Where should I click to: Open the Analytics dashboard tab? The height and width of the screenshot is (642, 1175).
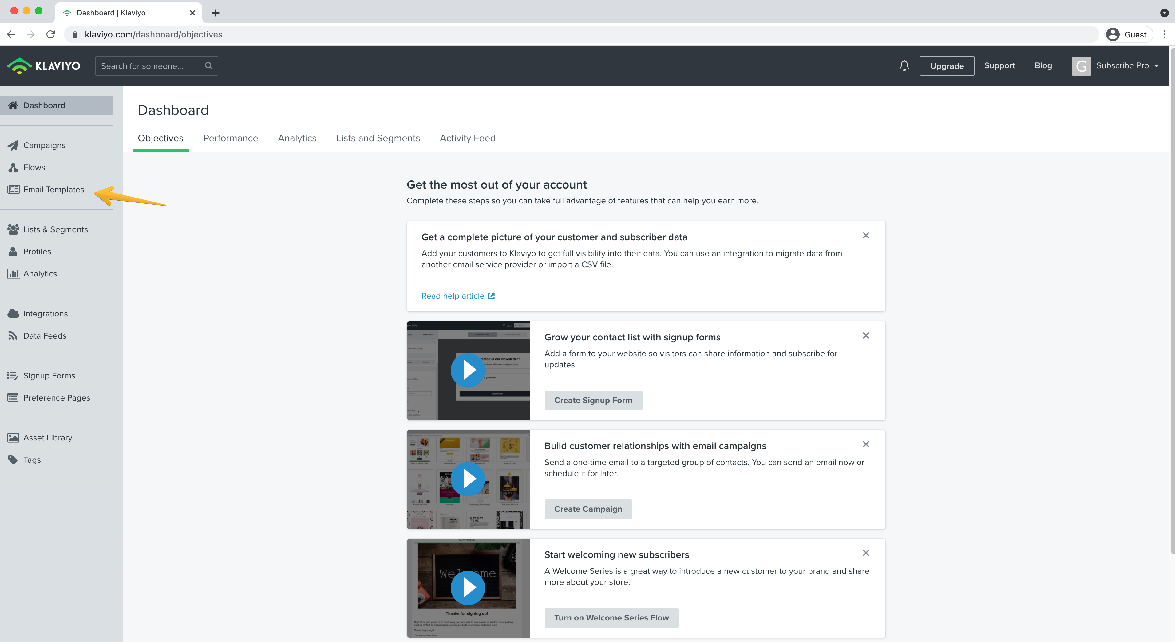point(297,138)
